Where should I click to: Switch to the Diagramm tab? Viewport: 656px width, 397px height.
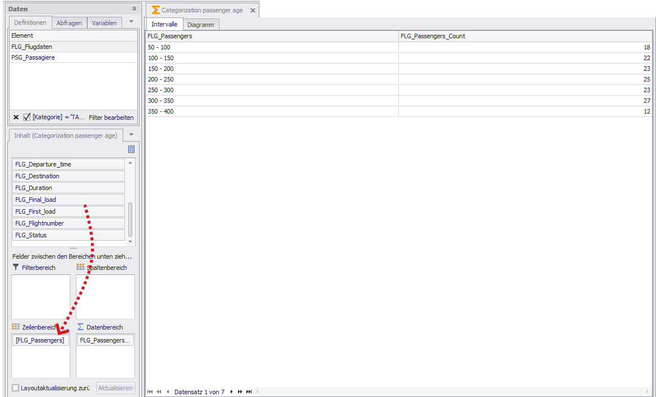point(201,24)
